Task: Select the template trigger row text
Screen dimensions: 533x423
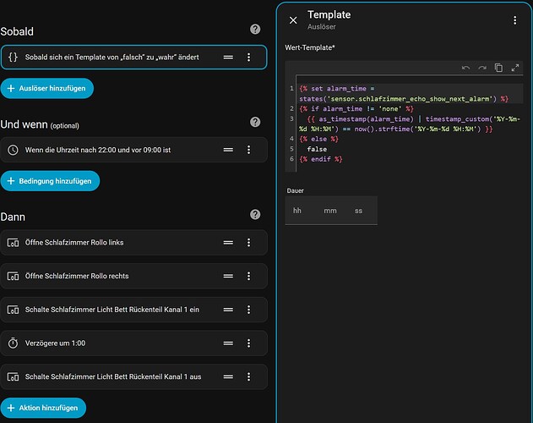Action: click(x=112, y=58)
